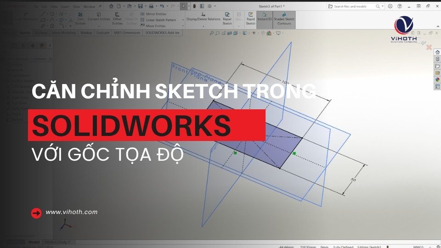Image resolution: width=441 pixels, height=248 pixels.
Task: Cancel sketch with red X corner
Action: [429, 47]
